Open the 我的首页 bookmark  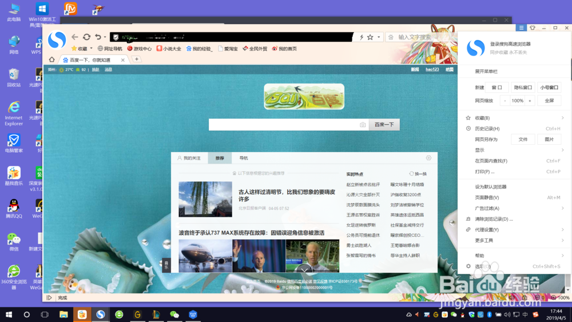(x=284, y=49)
